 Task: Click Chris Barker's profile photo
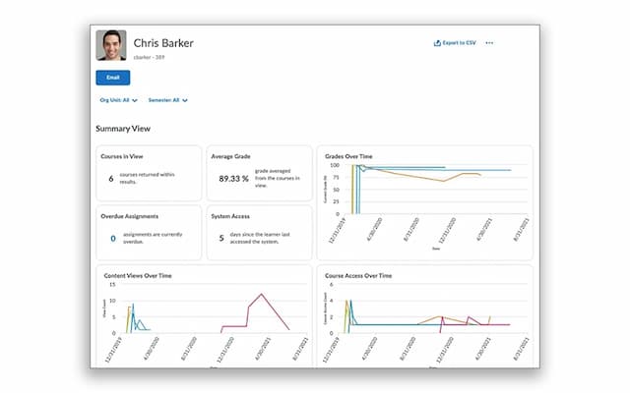click(110, 46)
